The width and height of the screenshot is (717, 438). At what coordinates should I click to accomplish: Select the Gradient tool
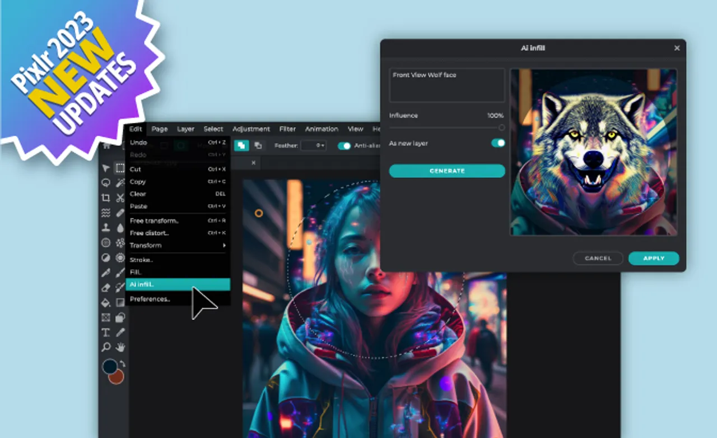(x=120, y=303)
